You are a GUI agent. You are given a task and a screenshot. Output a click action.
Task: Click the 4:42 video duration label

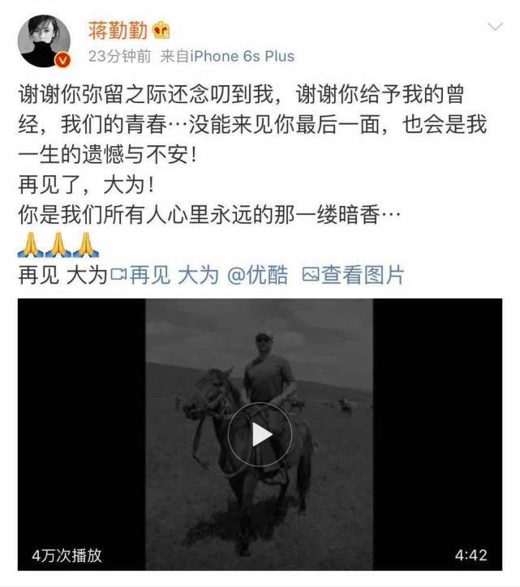click(x=471, y=555)
